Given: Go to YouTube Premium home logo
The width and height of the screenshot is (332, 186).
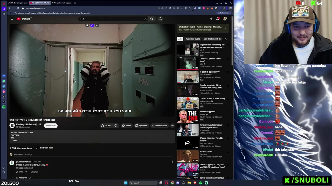Looking at the screenshot, I should click(x=24, y=19).
